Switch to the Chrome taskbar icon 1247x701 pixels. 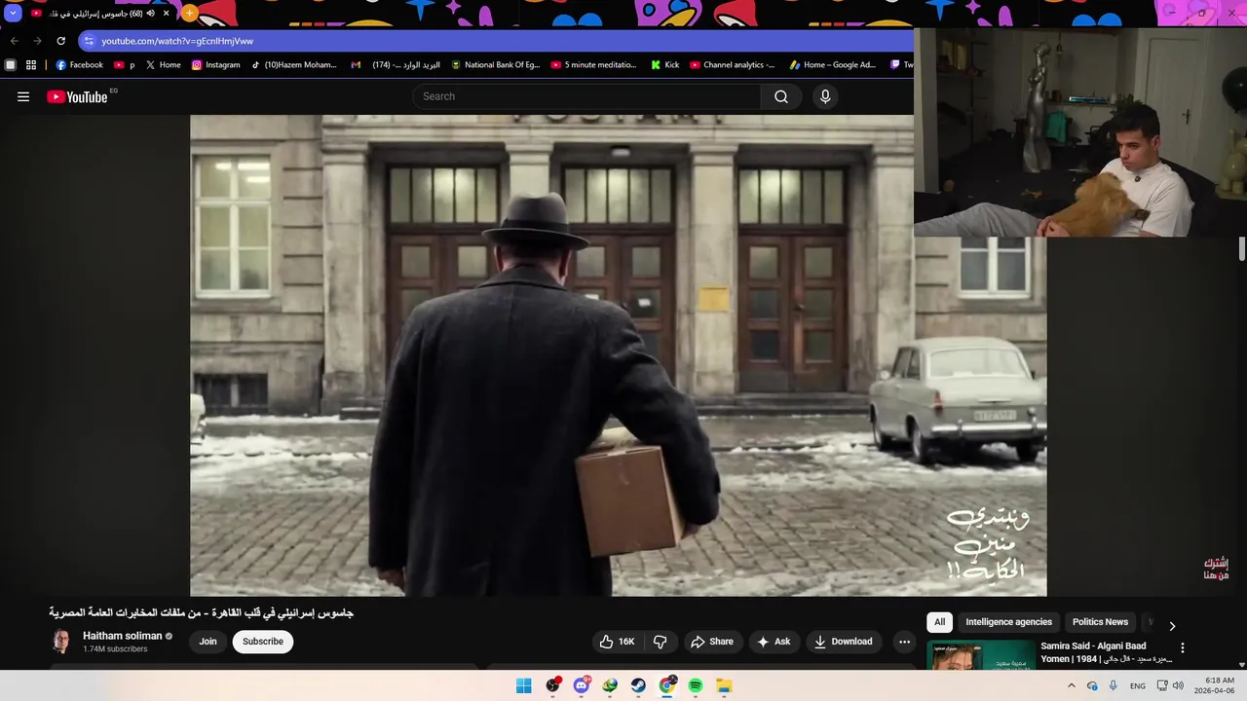667,685
